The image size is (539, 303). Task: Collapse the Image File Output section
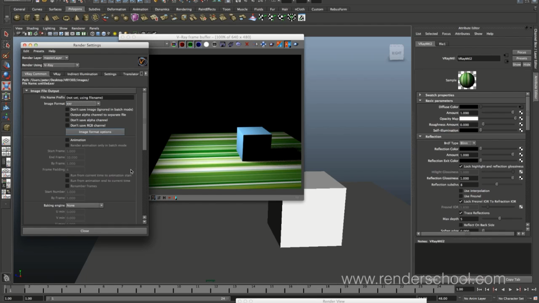[x=26, y=91]
